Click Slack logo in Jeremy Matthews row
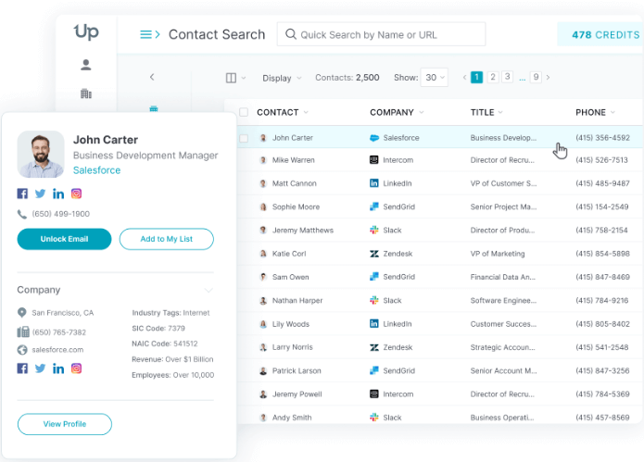The image size is (644, 462). pos(373,230)
